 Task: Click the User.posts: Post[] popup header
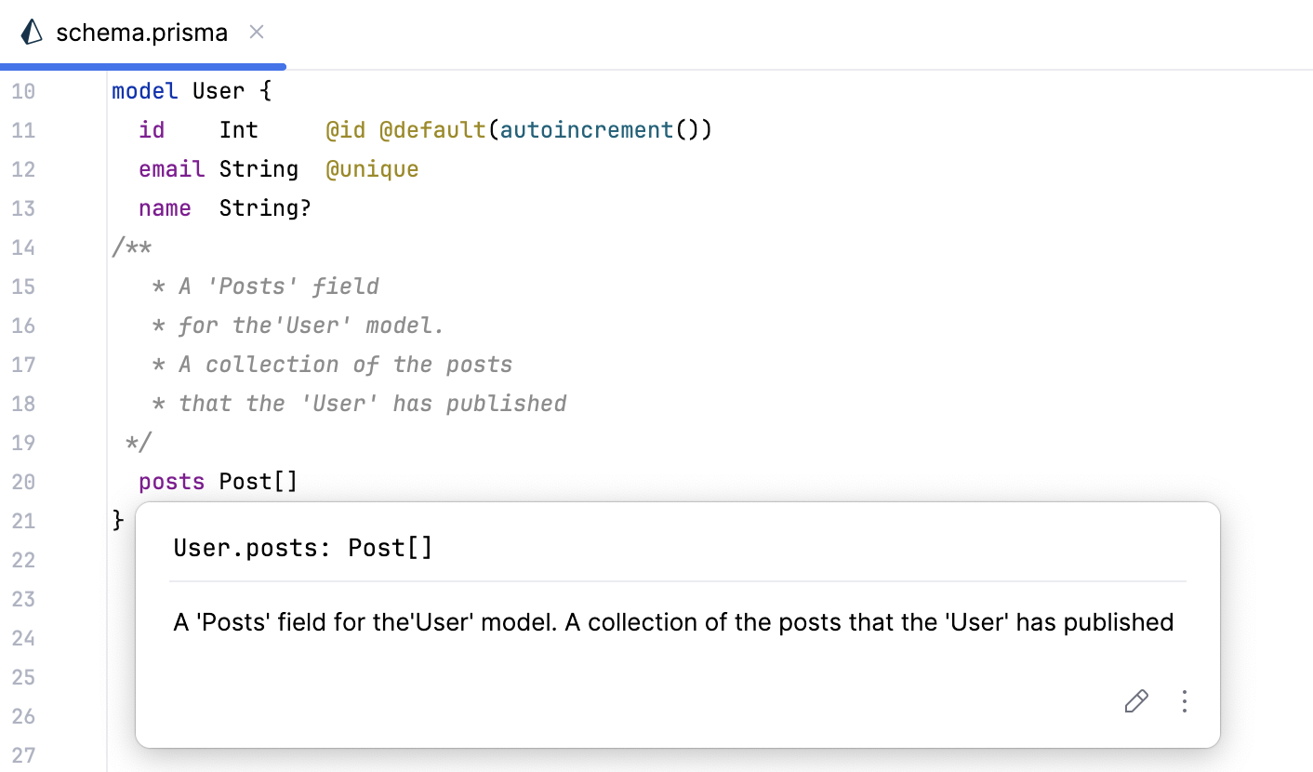click(x=302, y=548)
